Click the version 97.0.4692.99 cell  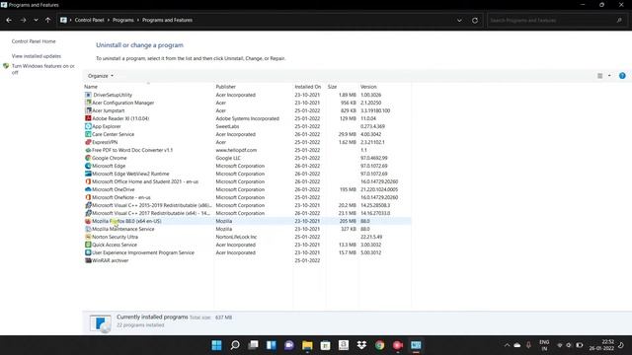pos(373,158)
